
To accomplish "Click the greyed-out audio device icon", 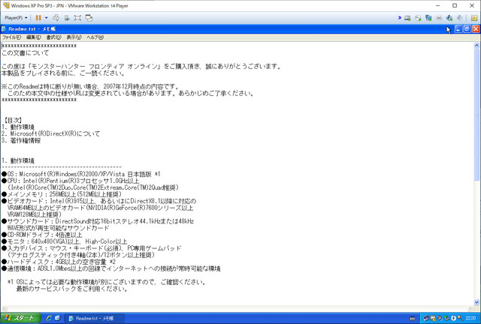I will point(459,18).
